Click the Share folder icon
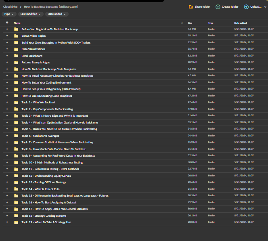 tap(191, 7)
